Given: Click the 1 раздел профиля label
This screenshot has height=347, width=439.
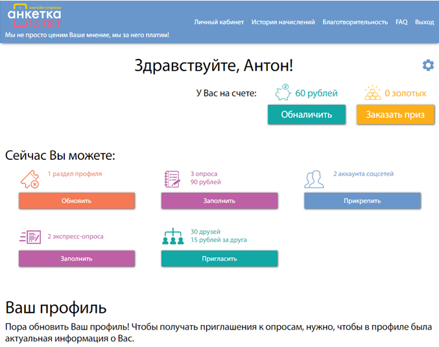Looking at the screenshot, I should [x=75, y=174].
